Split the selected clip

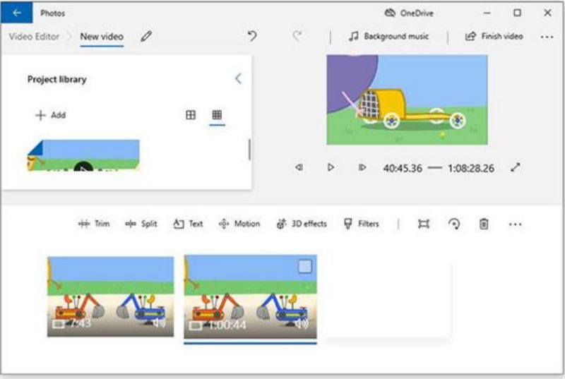(141, 224)
